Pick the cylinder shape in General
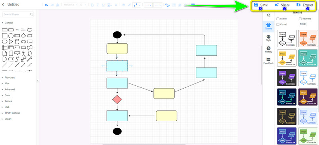Image resolution: width=319 pixels, height=145 pixels. coord(17,42)
